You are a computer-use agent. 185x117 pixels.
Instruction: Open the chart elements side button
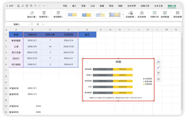tap(158, 62)
